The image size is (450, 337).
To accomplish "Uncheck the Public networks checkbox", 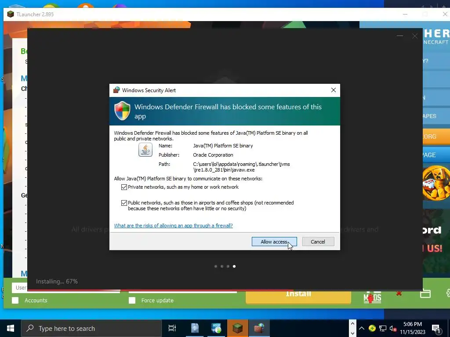I will click(x=124, y=203).
